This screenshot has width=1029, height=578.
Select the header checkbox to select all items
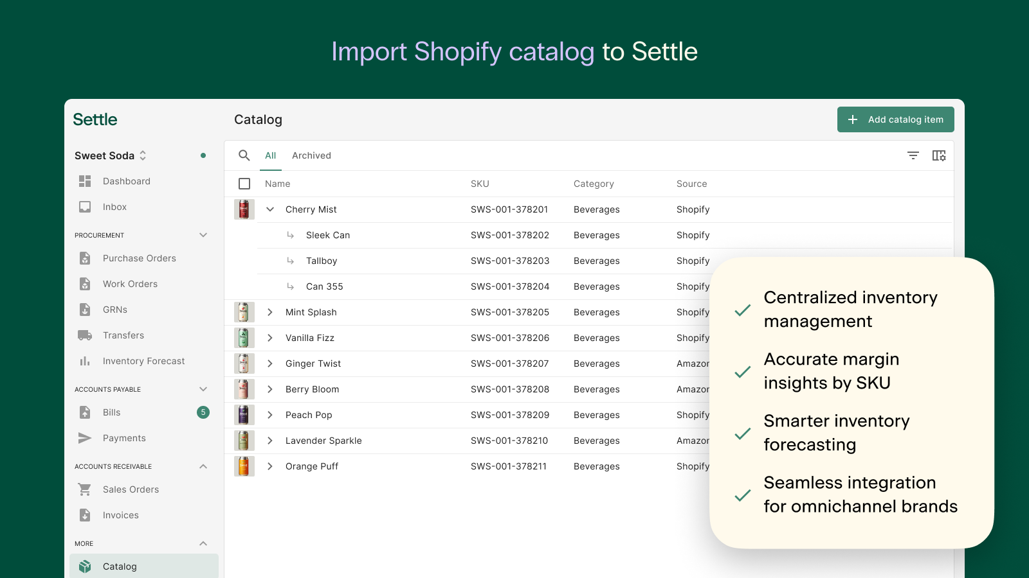(244, 184)
